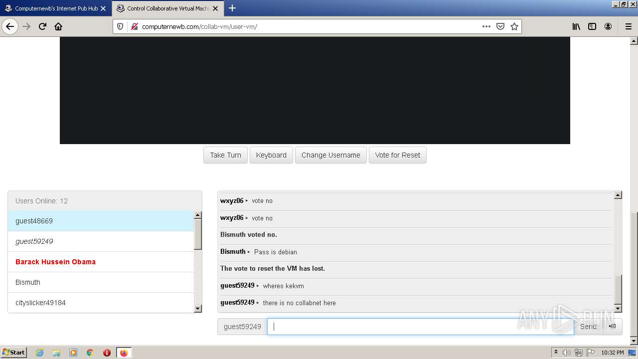Open the Firefox account icon
This screenshot has width=638, height=359.
coord(608,26)
